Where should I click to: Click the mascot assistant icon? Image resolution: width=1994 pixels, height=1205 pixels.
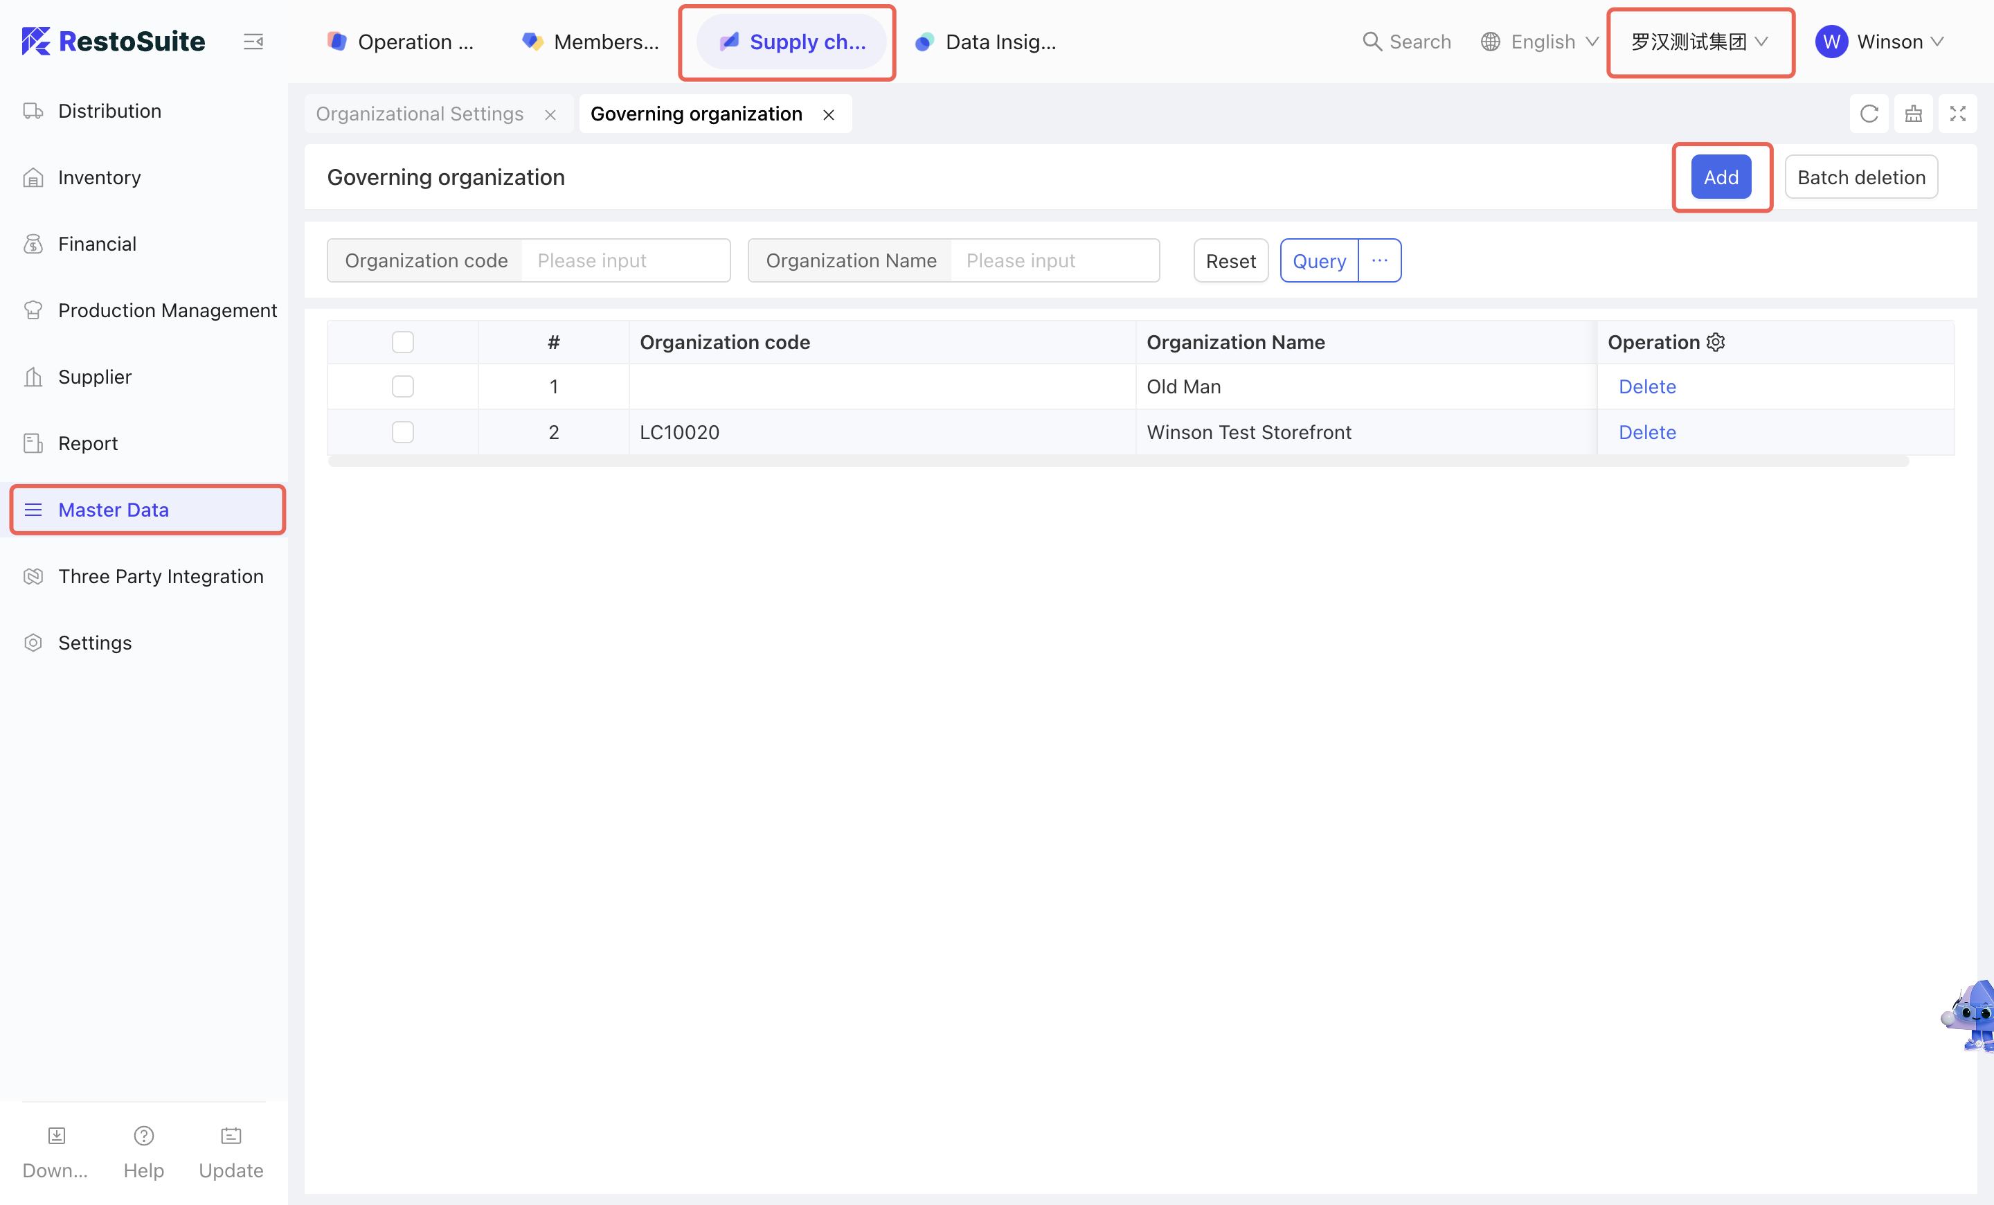click(1972, 1015)
